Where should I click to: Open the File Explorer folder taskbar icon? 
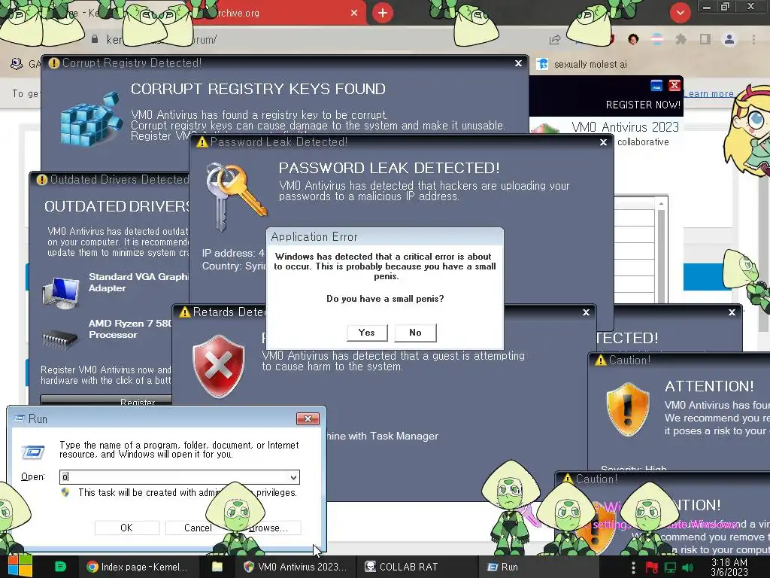[217, 567]
